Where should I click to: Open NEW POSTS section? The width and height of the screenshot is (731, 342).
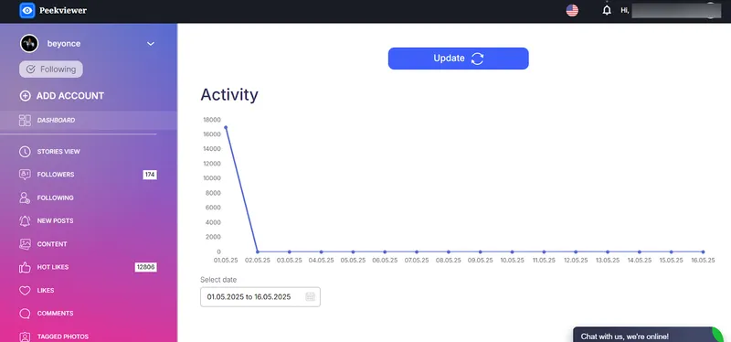[55, 220]
